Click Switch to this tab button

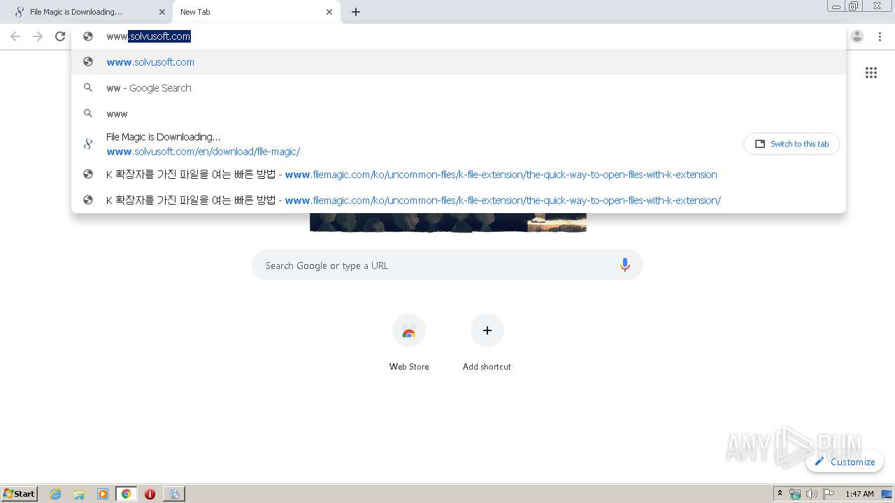click(x=792, y=144)
